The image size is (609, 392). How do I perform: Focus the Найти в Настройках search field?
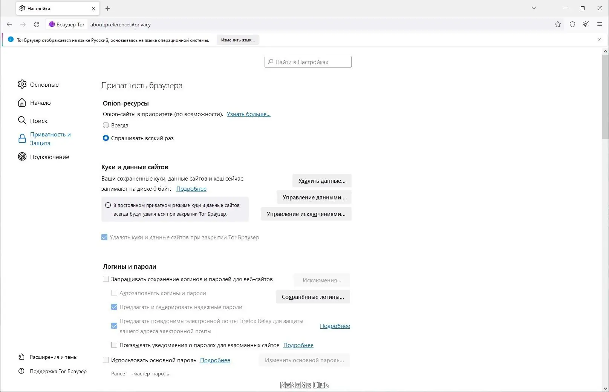[308, 62]
